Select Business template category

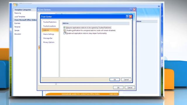17,23
